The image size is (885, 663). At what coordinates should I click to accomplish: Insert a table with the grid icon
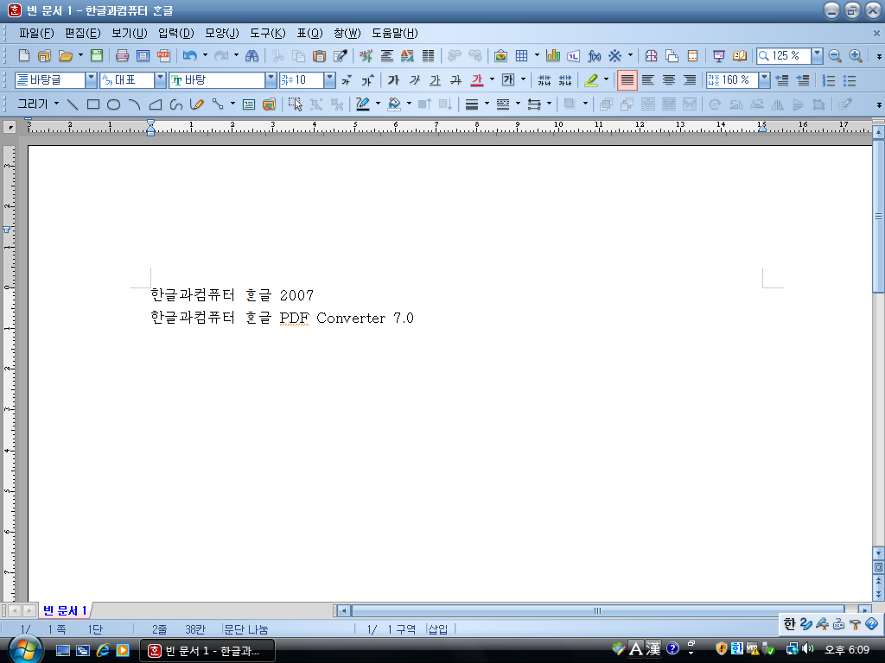click(x=521, y=56)
